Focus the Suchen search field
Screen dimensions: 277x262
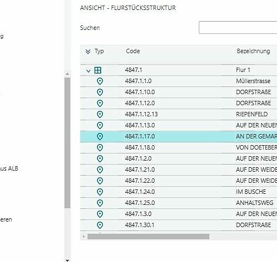238,28
